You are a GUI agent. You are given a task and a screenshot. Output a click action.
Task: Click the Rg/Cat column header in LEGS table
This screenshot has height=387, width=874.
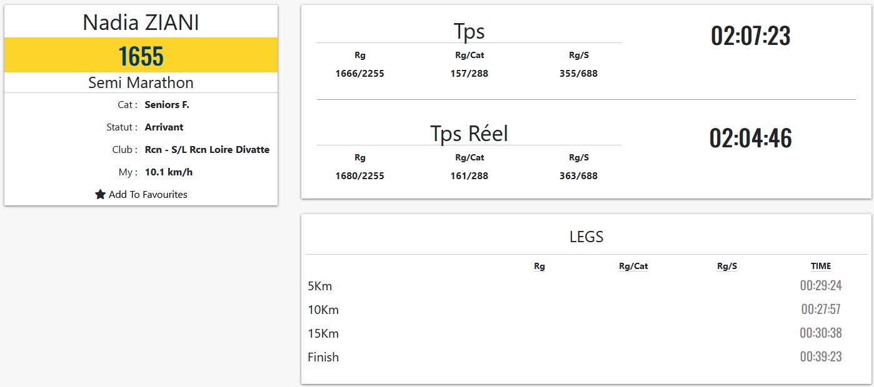(x=633, y=267)
